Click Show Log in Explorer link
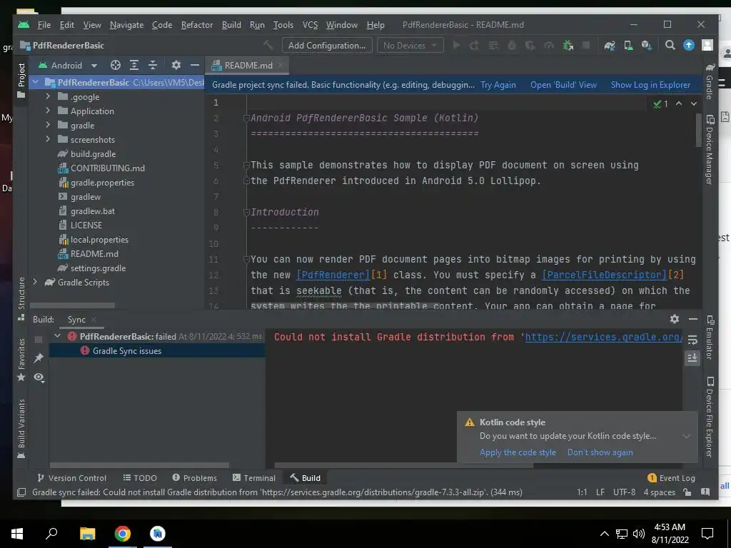Screen dimensions: 731x548 pos(650,85)
